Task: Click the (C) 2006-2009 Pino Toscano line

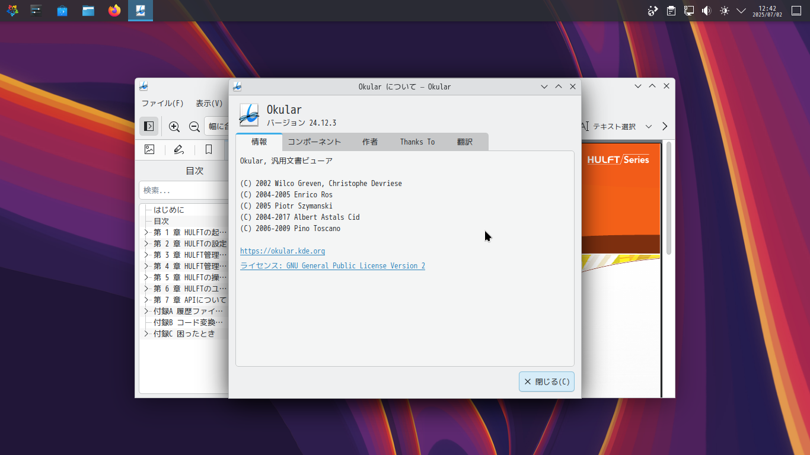Action: 291,229
